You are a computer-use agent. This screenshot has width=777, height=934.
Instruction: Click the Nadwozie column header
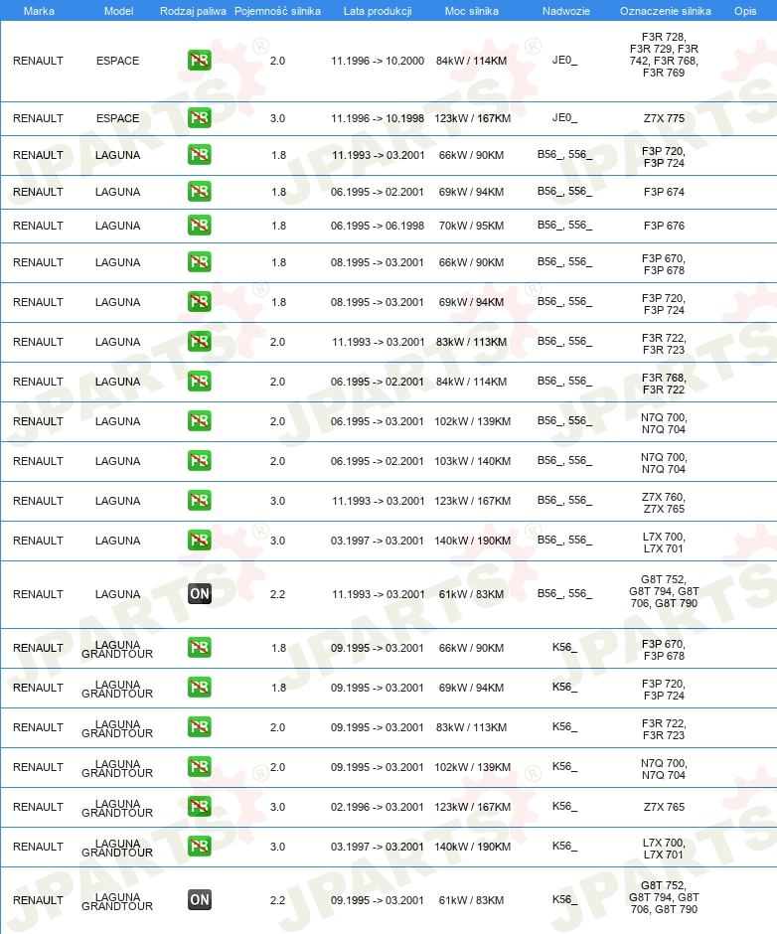coord(566,11)
